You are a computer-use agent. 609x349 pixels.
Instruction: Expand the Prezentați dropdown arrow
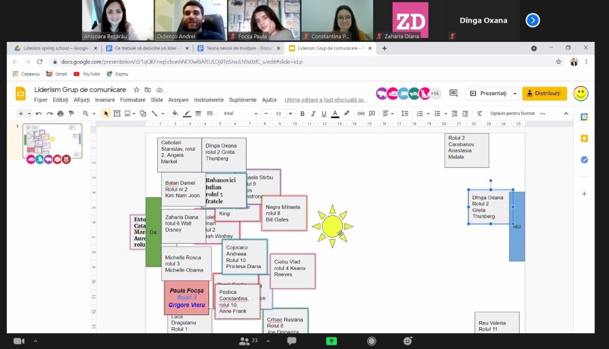pyautogui.click(x=515, y=94)
